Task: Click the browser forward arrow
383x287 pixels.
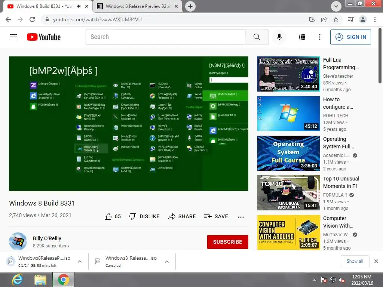Action: [x=20, y=19]
